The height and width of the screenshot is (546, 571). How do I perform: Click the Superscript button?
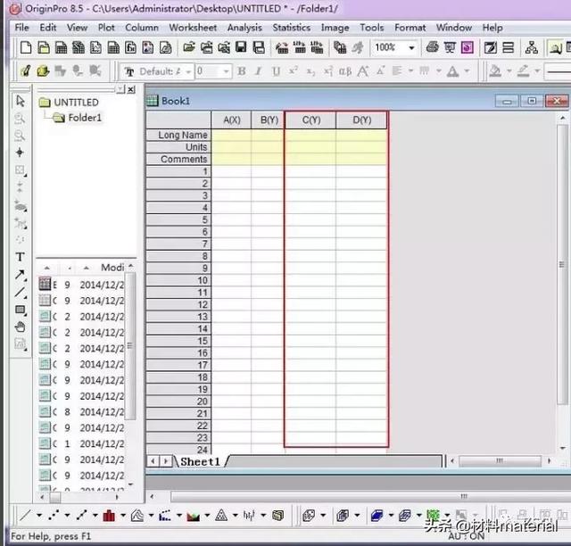(x=294, y=70)
